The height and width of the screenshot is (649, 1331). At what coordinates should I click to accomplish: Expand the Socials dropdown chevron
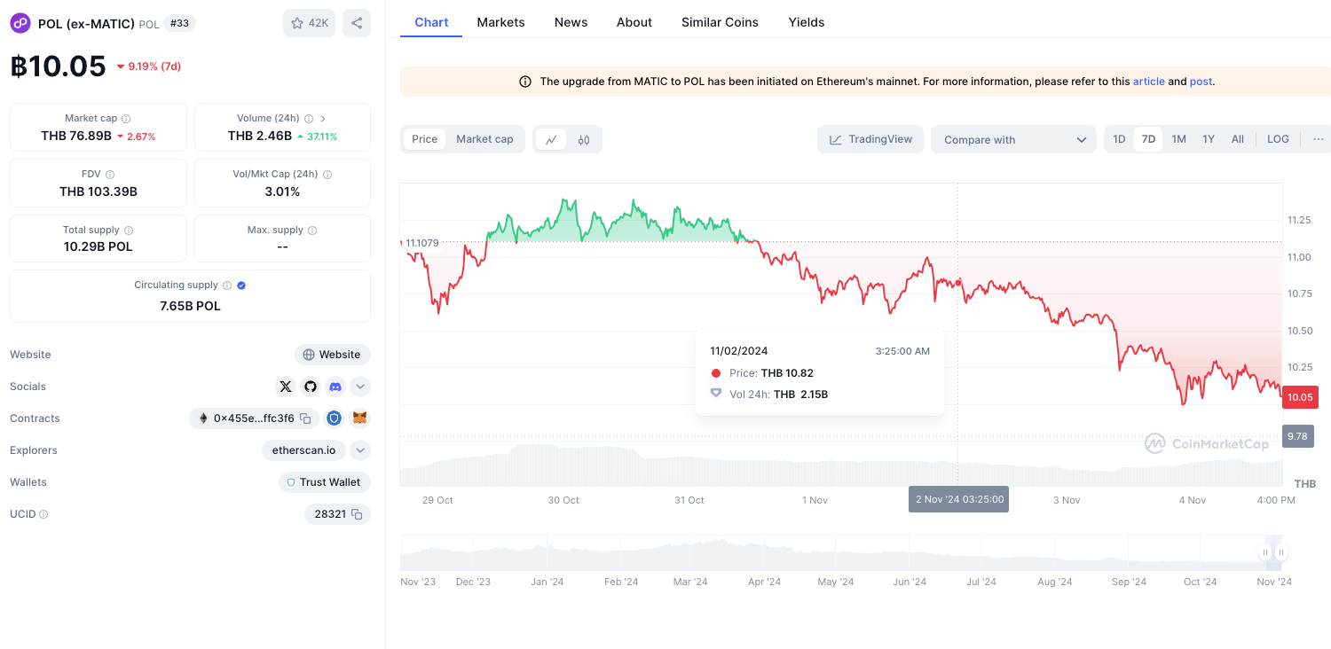[360, 387]
